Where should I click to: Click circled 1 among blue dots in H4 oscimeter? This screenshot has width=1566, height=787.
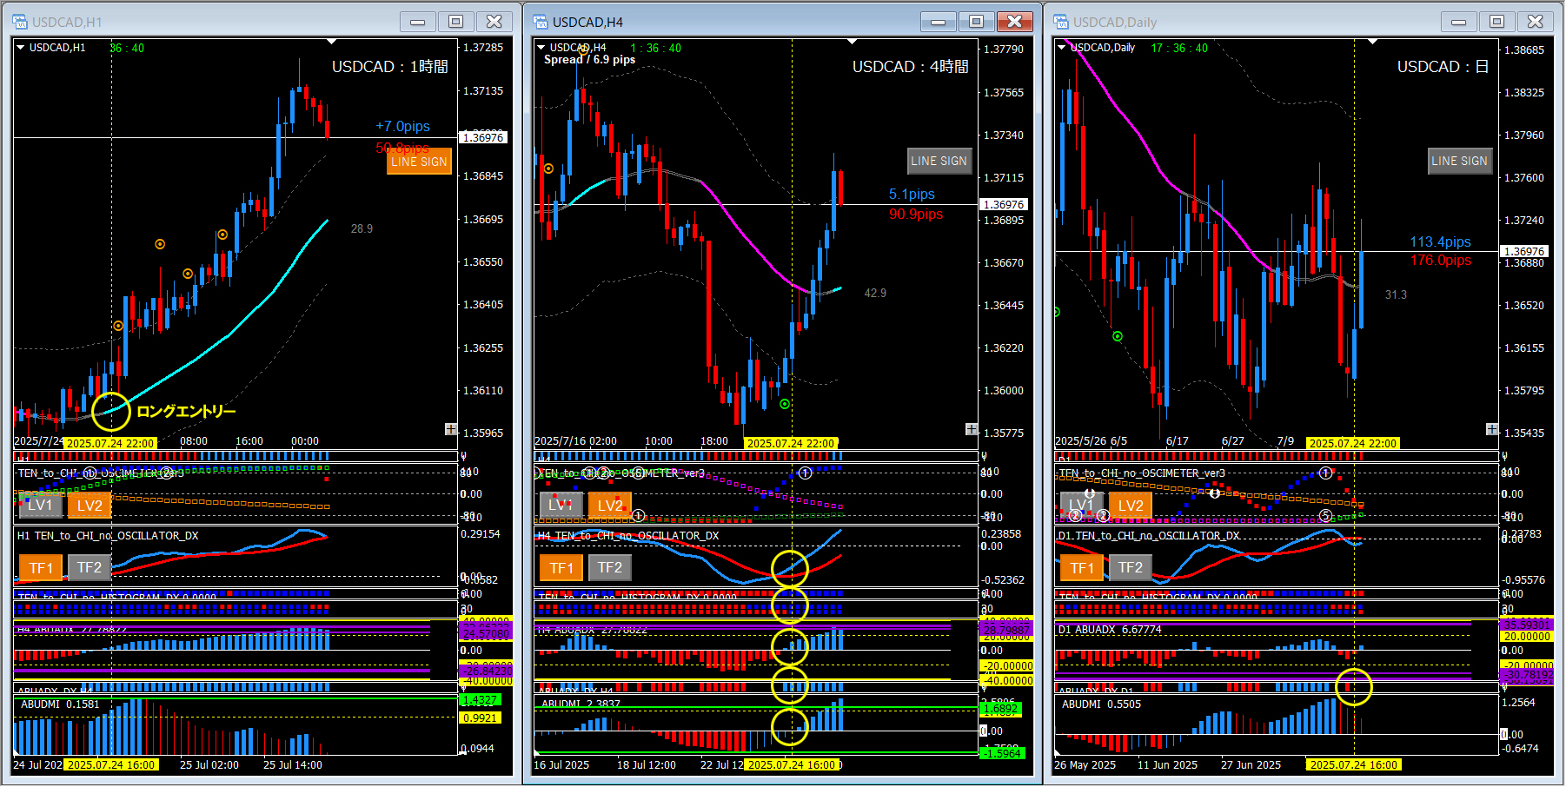click(x=805, y=473)
